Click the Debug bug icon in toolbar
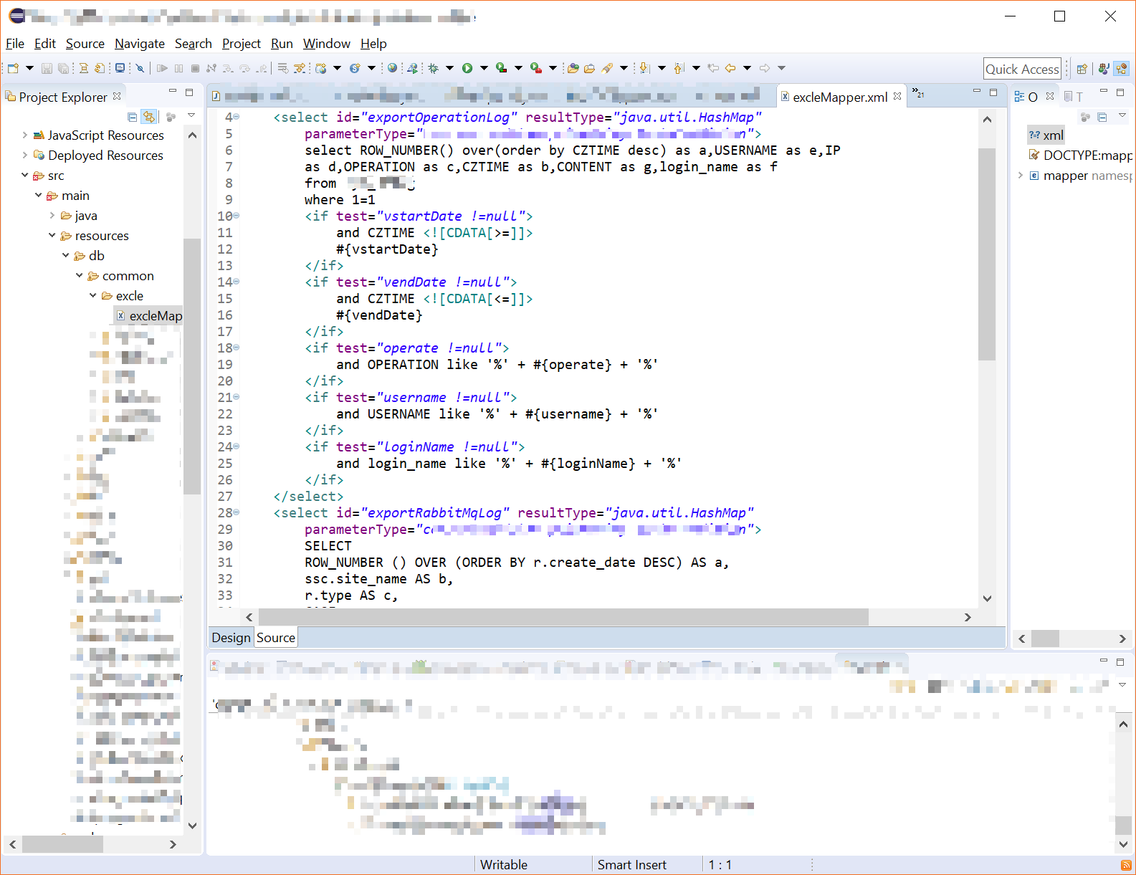The height and width of the screenshot is (875, 1136). 433,68
